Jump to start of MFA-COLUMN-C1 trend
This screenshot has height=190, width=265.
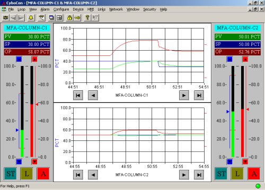[78, 96]
